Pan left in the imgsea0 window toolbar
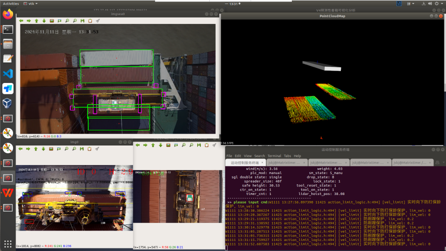The height and width of the screenshot is (251, 446). pyautogui.click(x=21, y=21)
